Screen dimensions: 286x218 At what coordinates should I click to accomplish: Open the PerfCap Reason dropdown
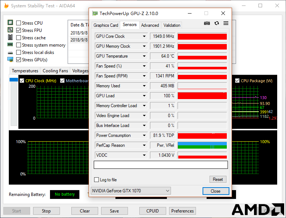point(144,145)
